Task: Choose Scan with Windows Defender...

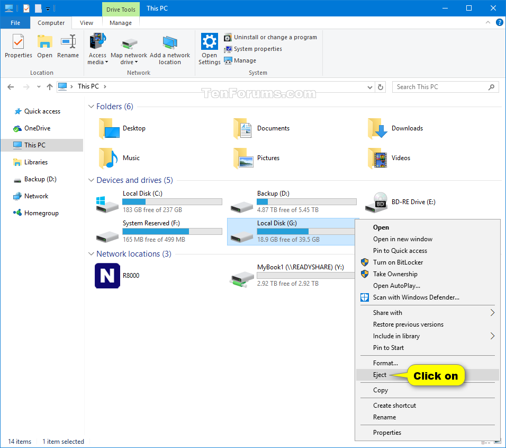Action: click(x=428, y=297)
